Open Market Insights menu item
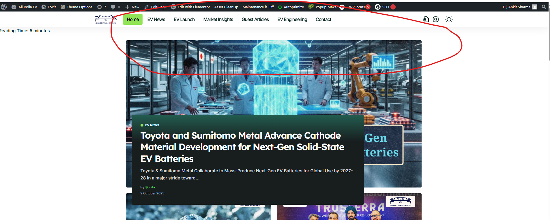Viewport: 550px width, 220px height. 218,19
